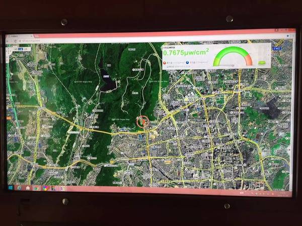302x226 pixels.
Task: Click the browser reload button
Action: (x=15, y=41)
